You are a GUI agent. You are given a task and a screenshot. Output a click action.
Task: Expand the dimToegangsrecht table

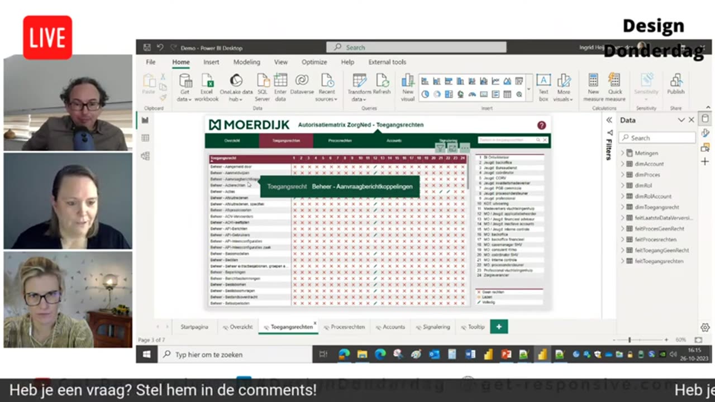tap(622, 207)
